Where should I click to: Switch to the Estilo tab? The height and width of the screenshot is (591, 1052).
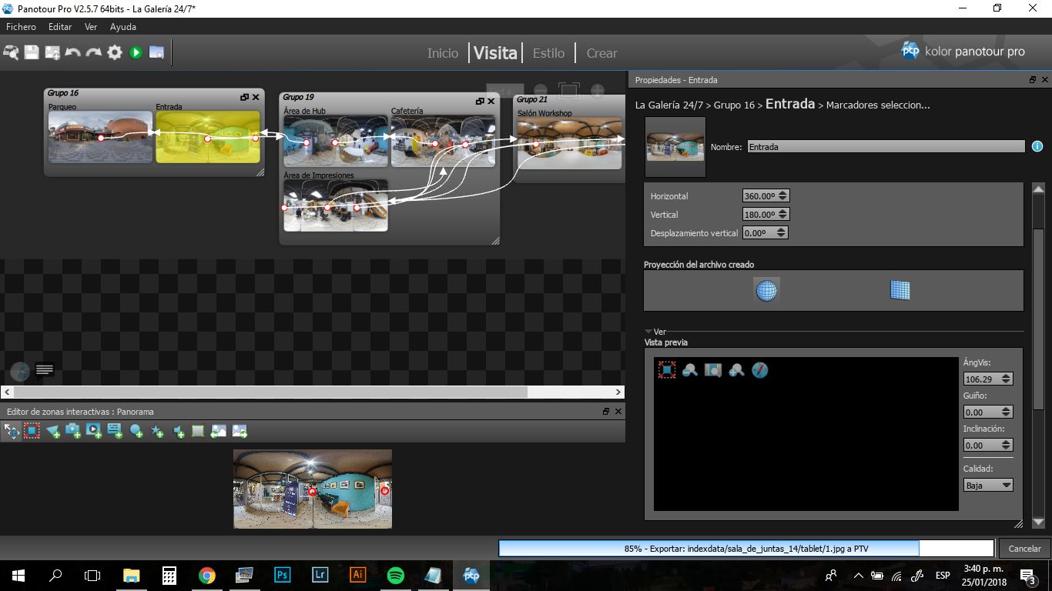pyautogui.click(x=548, y=53)
